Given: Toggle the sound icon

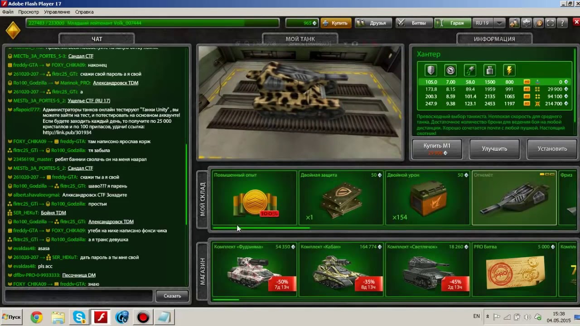Looking at the screenshot, I should click(x=538, y=23).
